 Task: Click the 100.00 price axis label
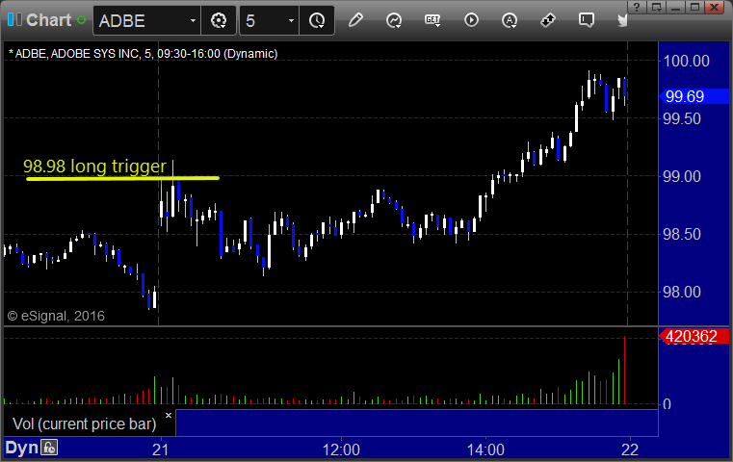(686, 61)
